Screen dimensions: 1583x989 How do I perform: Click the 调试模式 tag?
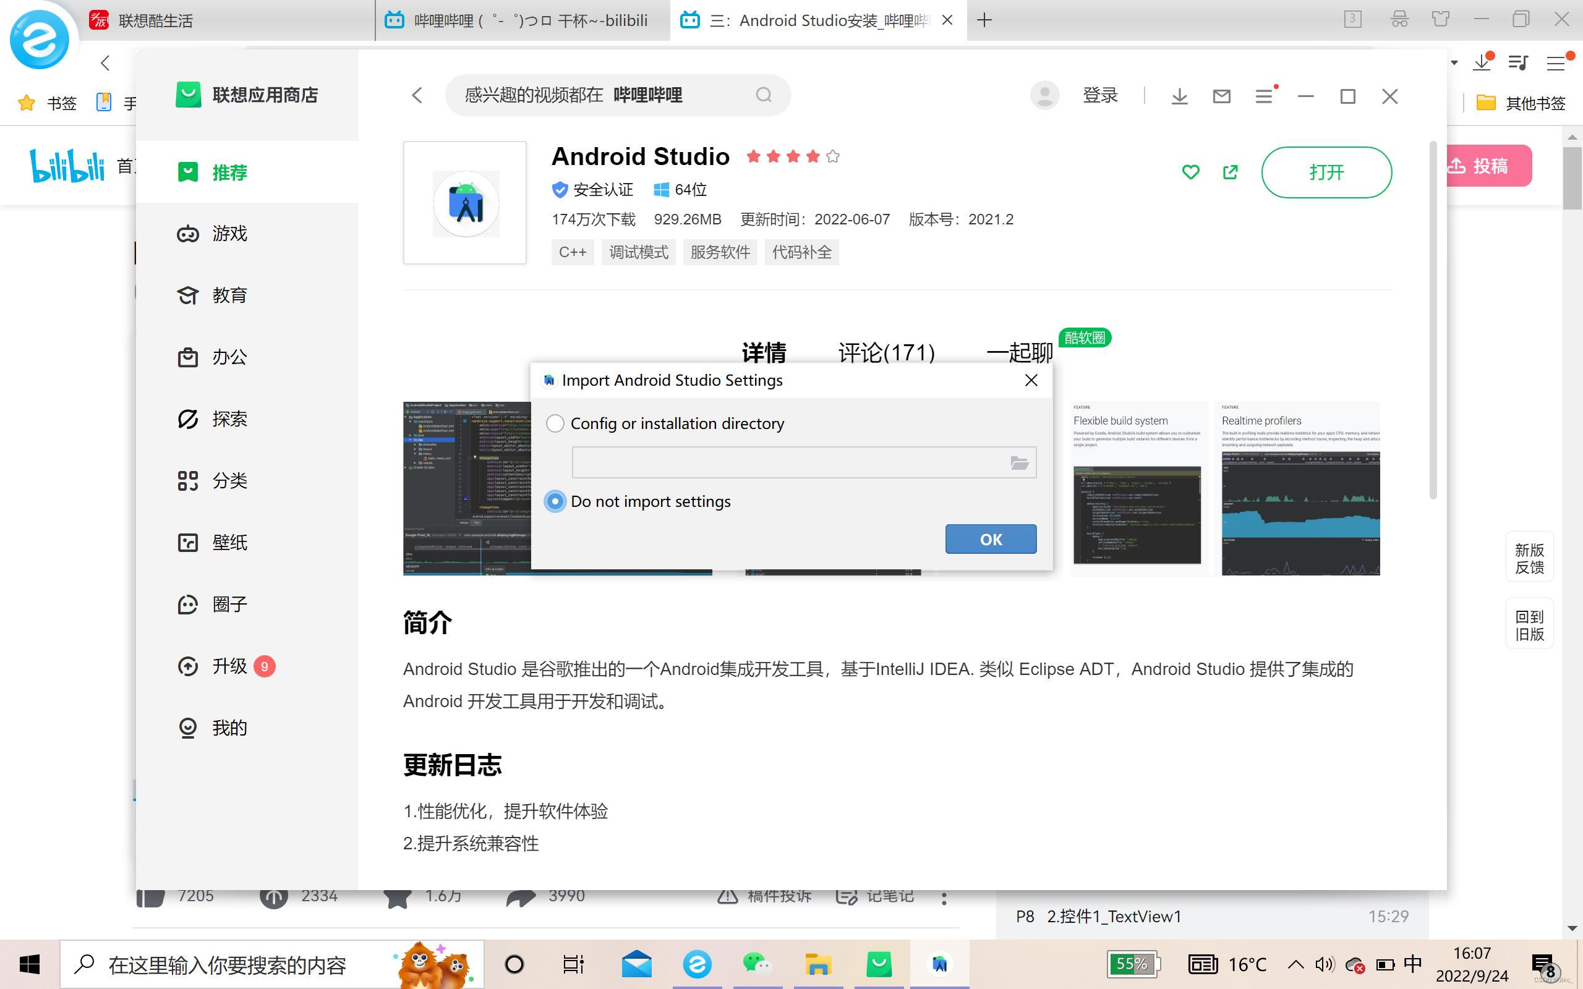pos(638,252)
